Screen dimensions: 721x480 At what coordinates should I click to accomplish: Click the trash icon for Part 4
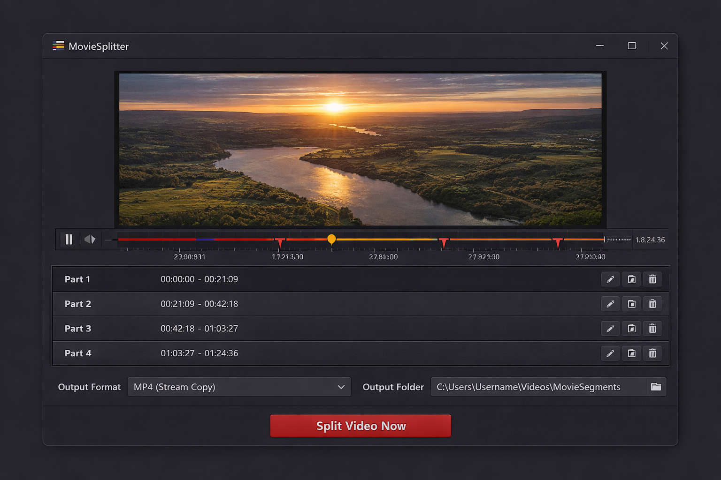click(652, 353)
